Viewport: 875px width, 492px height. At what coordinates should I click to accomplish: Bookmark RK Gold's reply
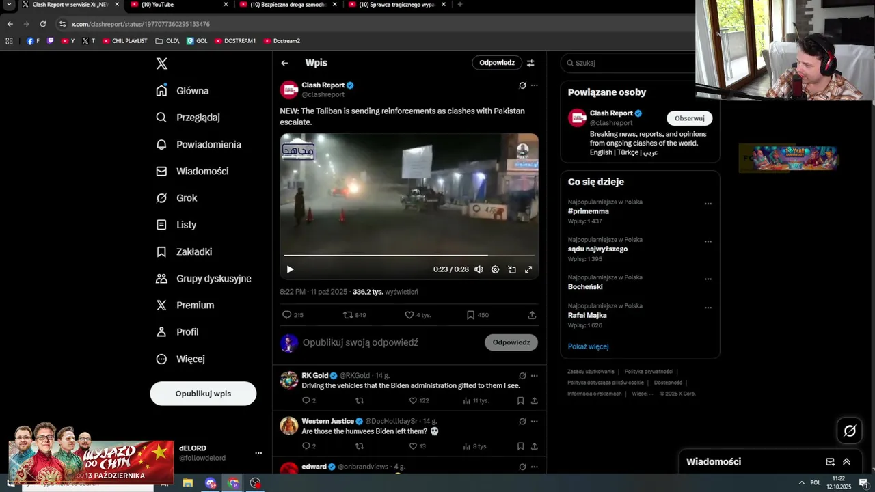(x=520, y=400)
